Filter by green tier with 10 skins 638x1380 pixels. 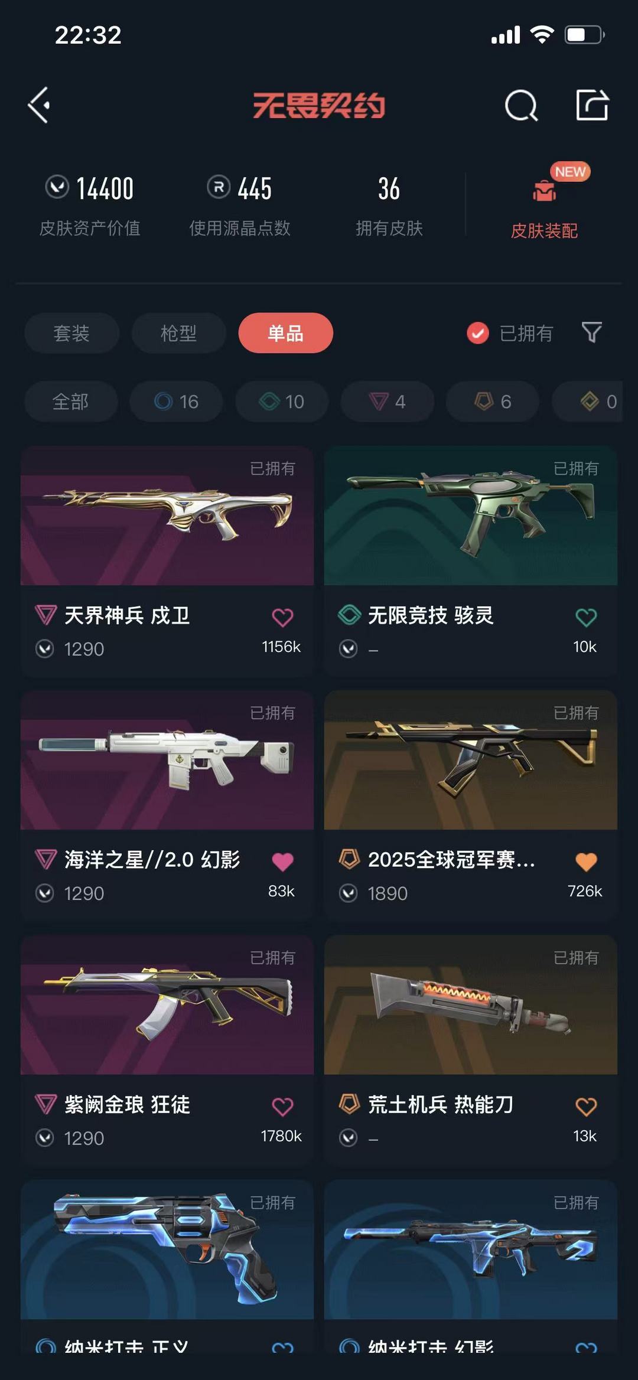click(282, 402)
